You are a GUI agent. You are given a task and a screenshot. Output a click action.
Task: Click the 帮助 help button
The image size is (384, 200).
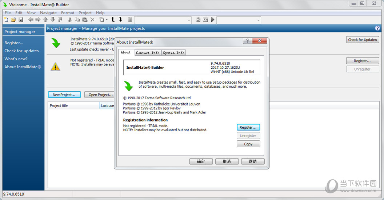253,161
